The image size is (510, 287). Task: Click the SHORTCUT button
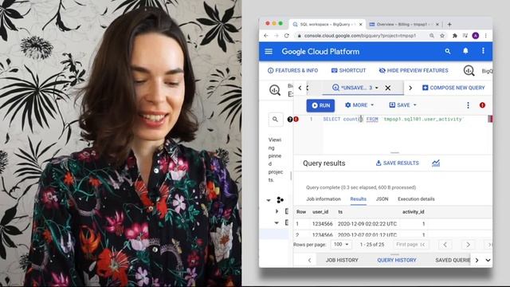pos(348,70)
